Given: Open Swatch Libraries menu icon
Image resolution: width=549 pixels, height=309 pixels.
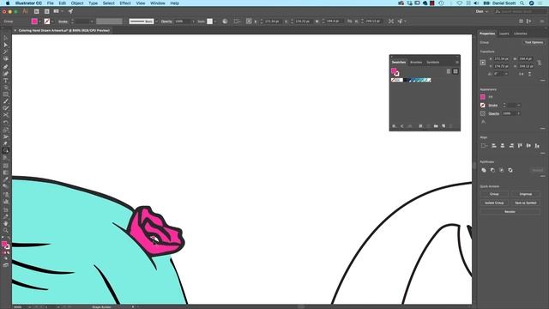Looking at the screenshot, I should 395,126.
